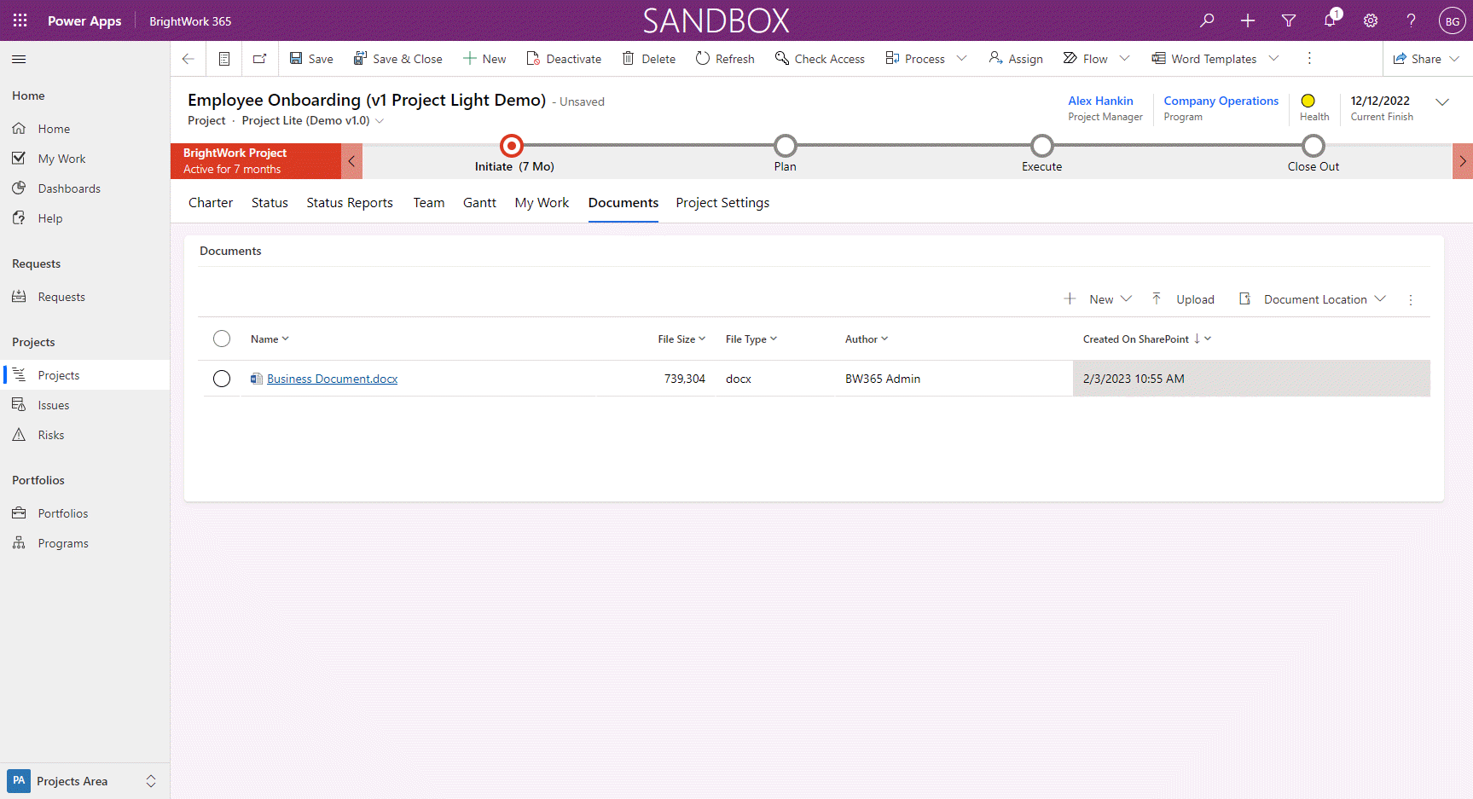Toggle the select all documents circle
Viewport: 1473px width, 799px height.
point(222,339)
